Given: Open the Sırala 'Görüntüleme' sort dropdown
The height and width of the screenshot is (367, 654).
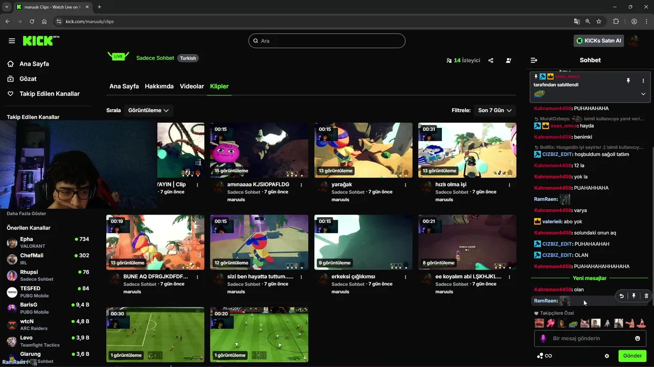Looking at the screenshot, I should coord(149,110).
